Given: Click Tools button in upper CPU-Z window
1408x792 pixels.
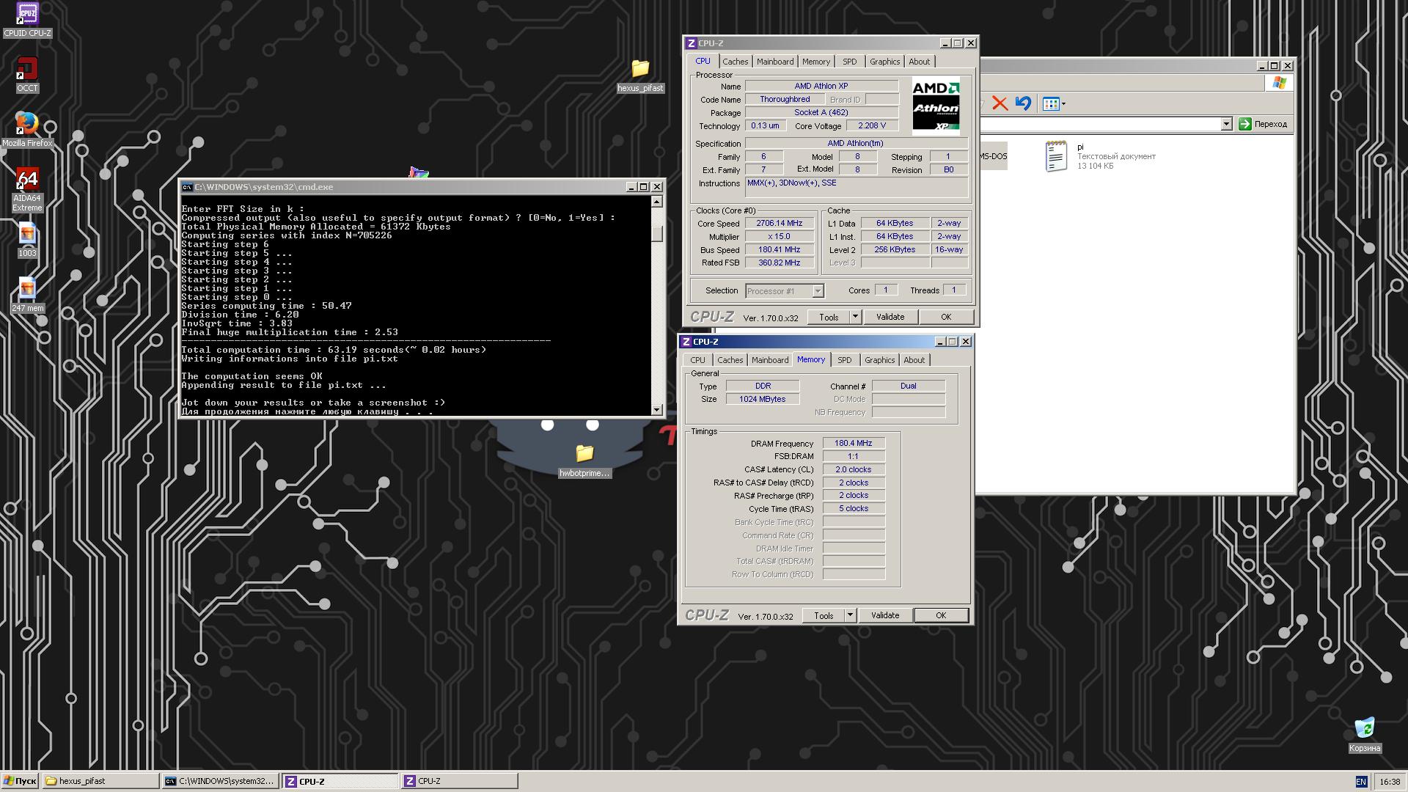Looking at the screenshot, I should [829, 317].
